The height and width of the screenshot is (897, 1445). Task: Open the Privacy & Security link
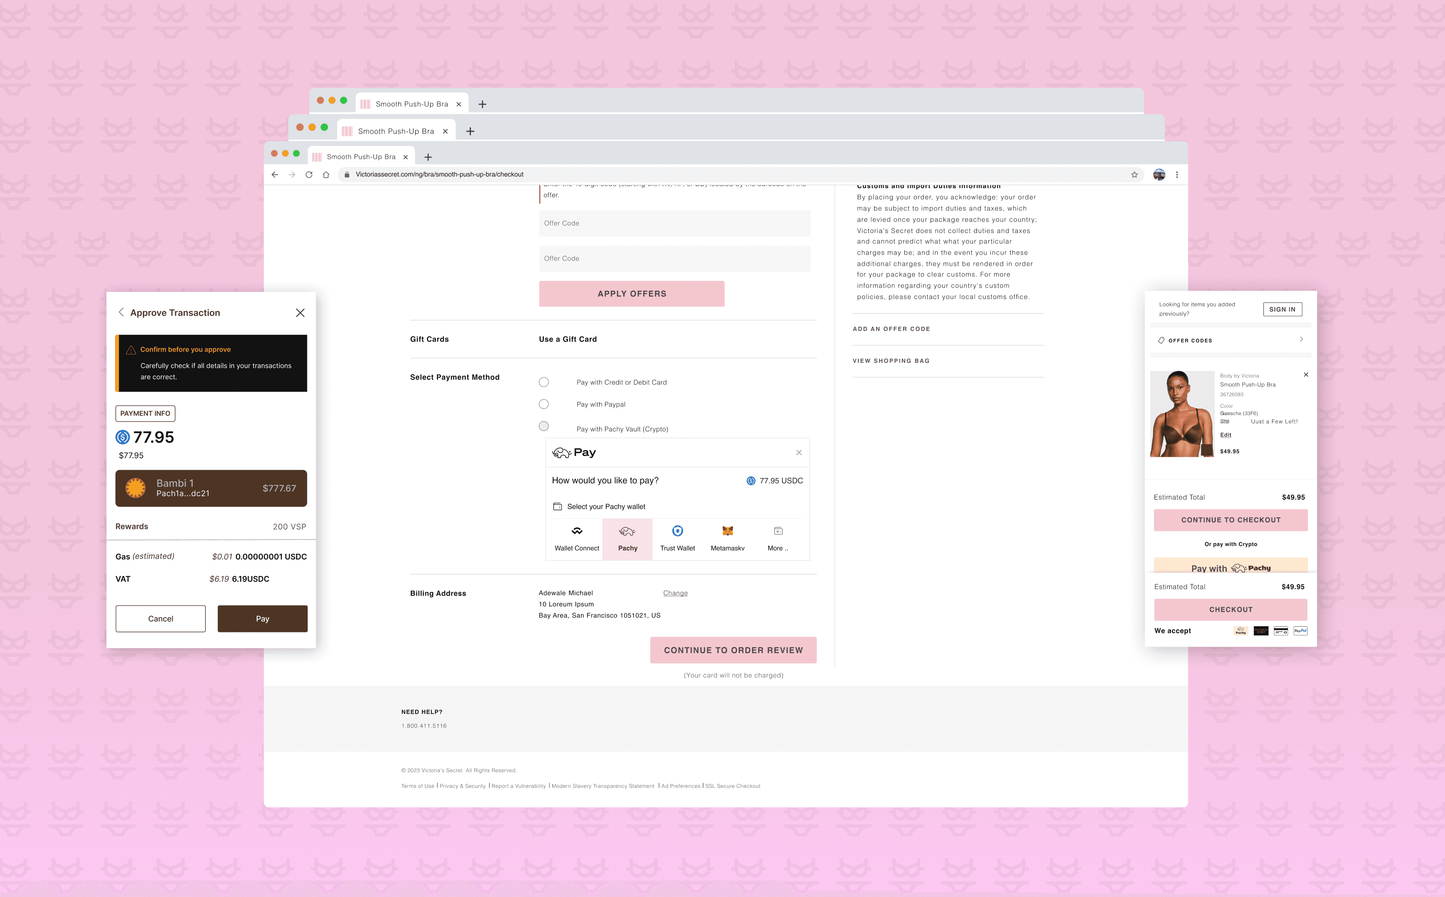(463, 786)
